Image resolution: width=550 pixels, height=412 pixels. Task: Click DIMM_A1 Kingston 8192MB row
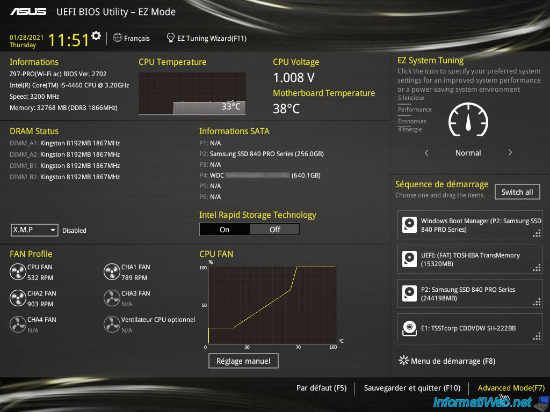click(x=65, y=143)
